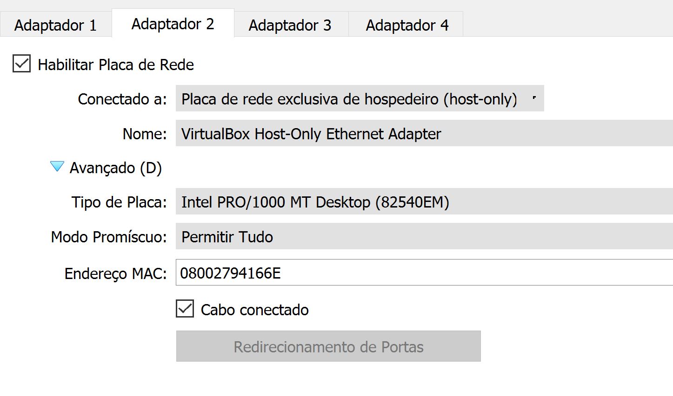Open the Nome VirtualBox Host-Only Adapter dropdown

pyautogui.click(x=424, y=133)
